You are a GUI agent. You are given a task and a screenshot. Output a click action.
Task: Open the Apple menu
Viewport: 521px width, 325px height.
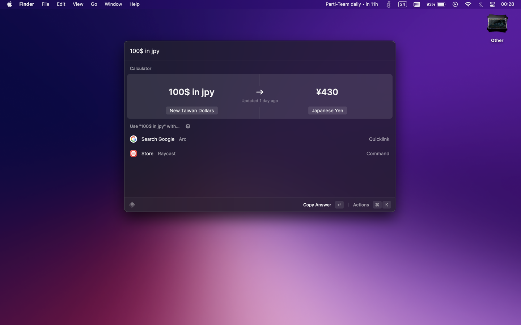coord(9,4)
